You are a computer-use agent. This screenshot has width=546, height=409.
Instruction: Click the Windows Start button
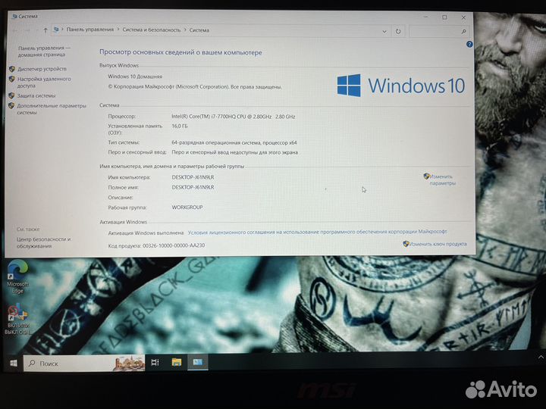click(x=14, y=364)
